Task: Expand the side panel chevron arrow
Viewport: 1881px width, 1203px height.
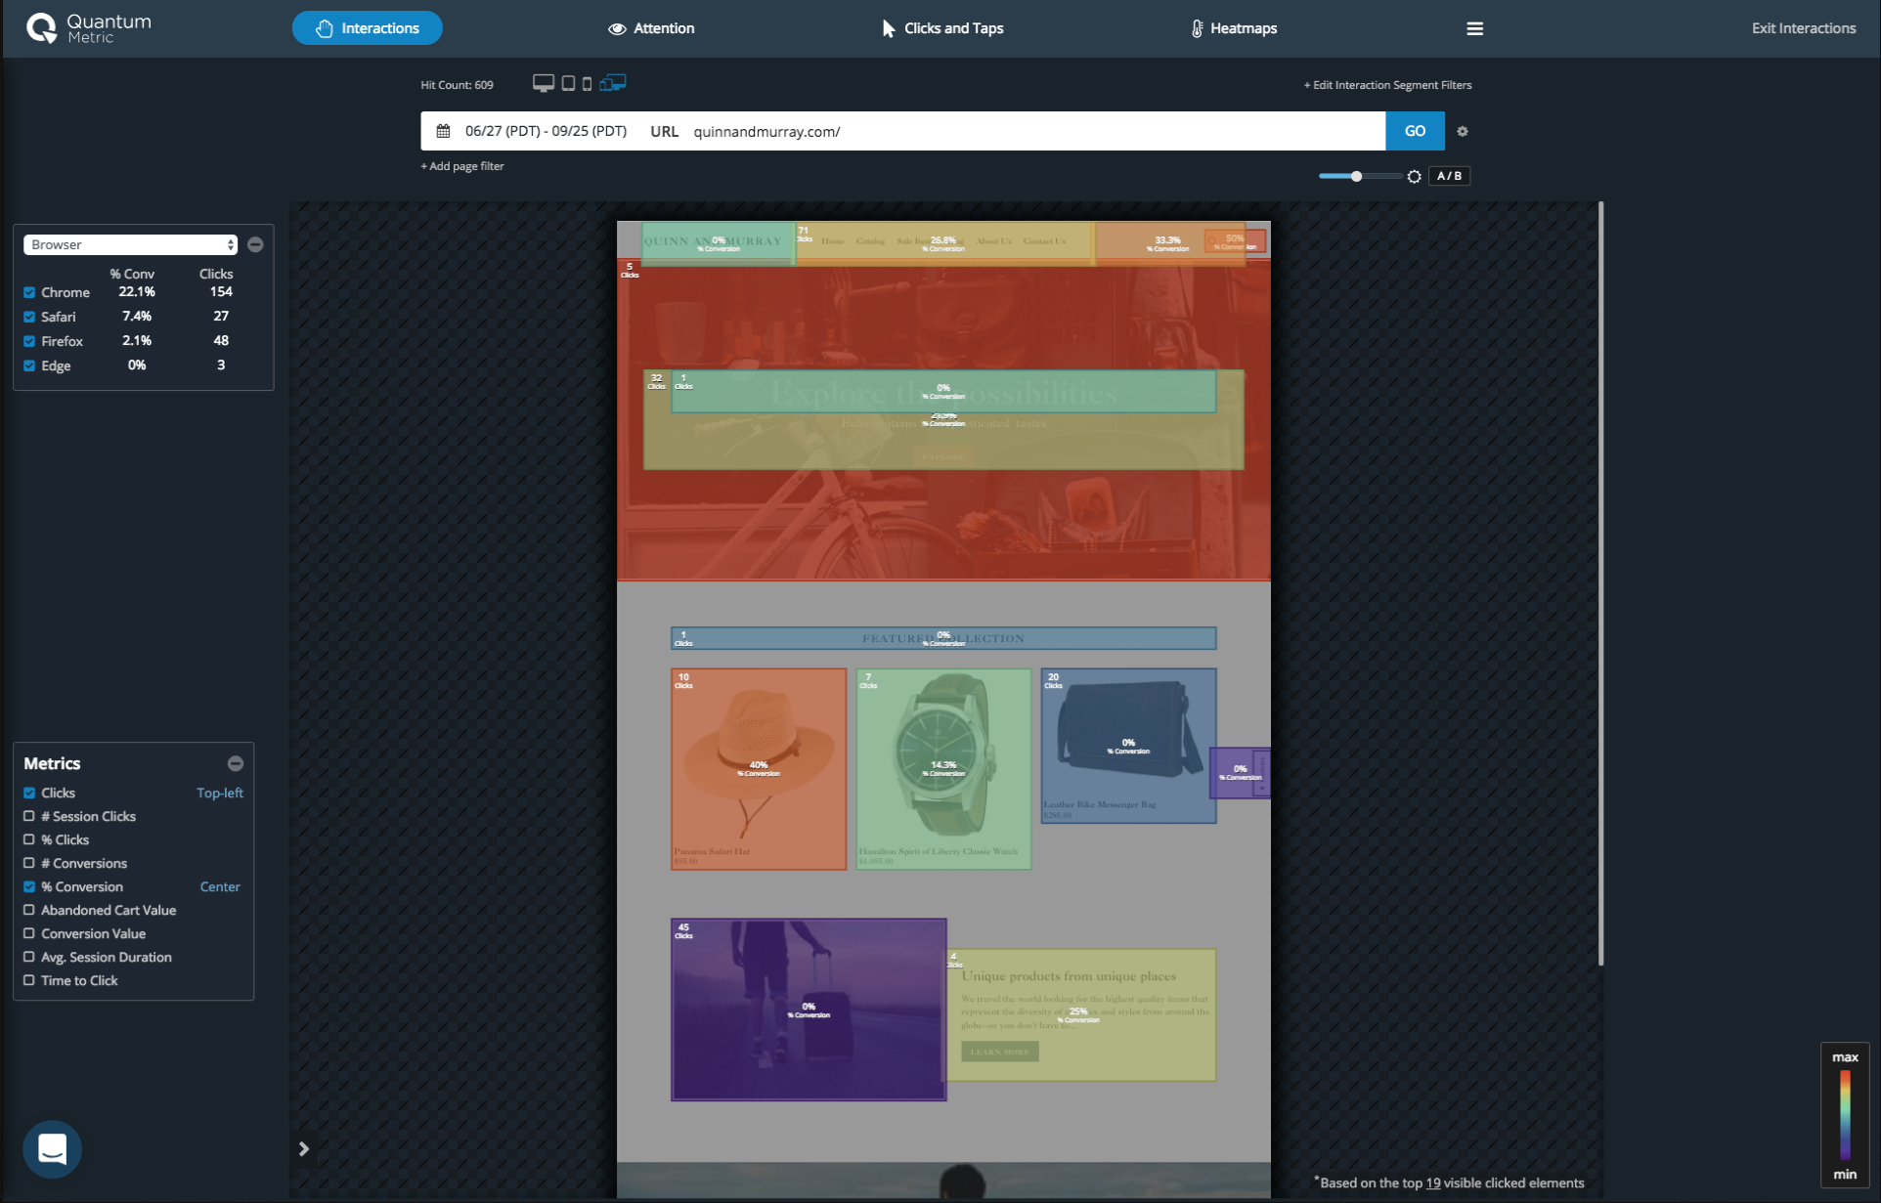Action: click(x=304, y=1148)
